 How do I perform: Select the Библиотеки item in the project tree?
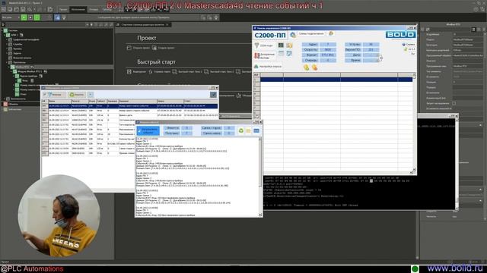(12, 109)
